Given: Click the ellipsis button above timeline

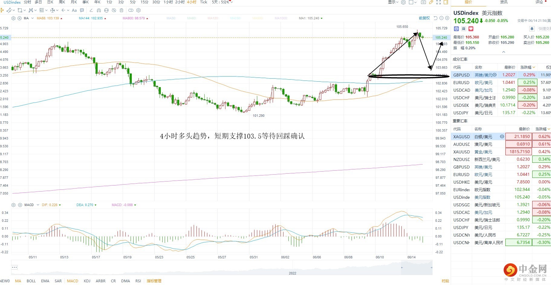Looking at the screenshot, I should point(15,267).
